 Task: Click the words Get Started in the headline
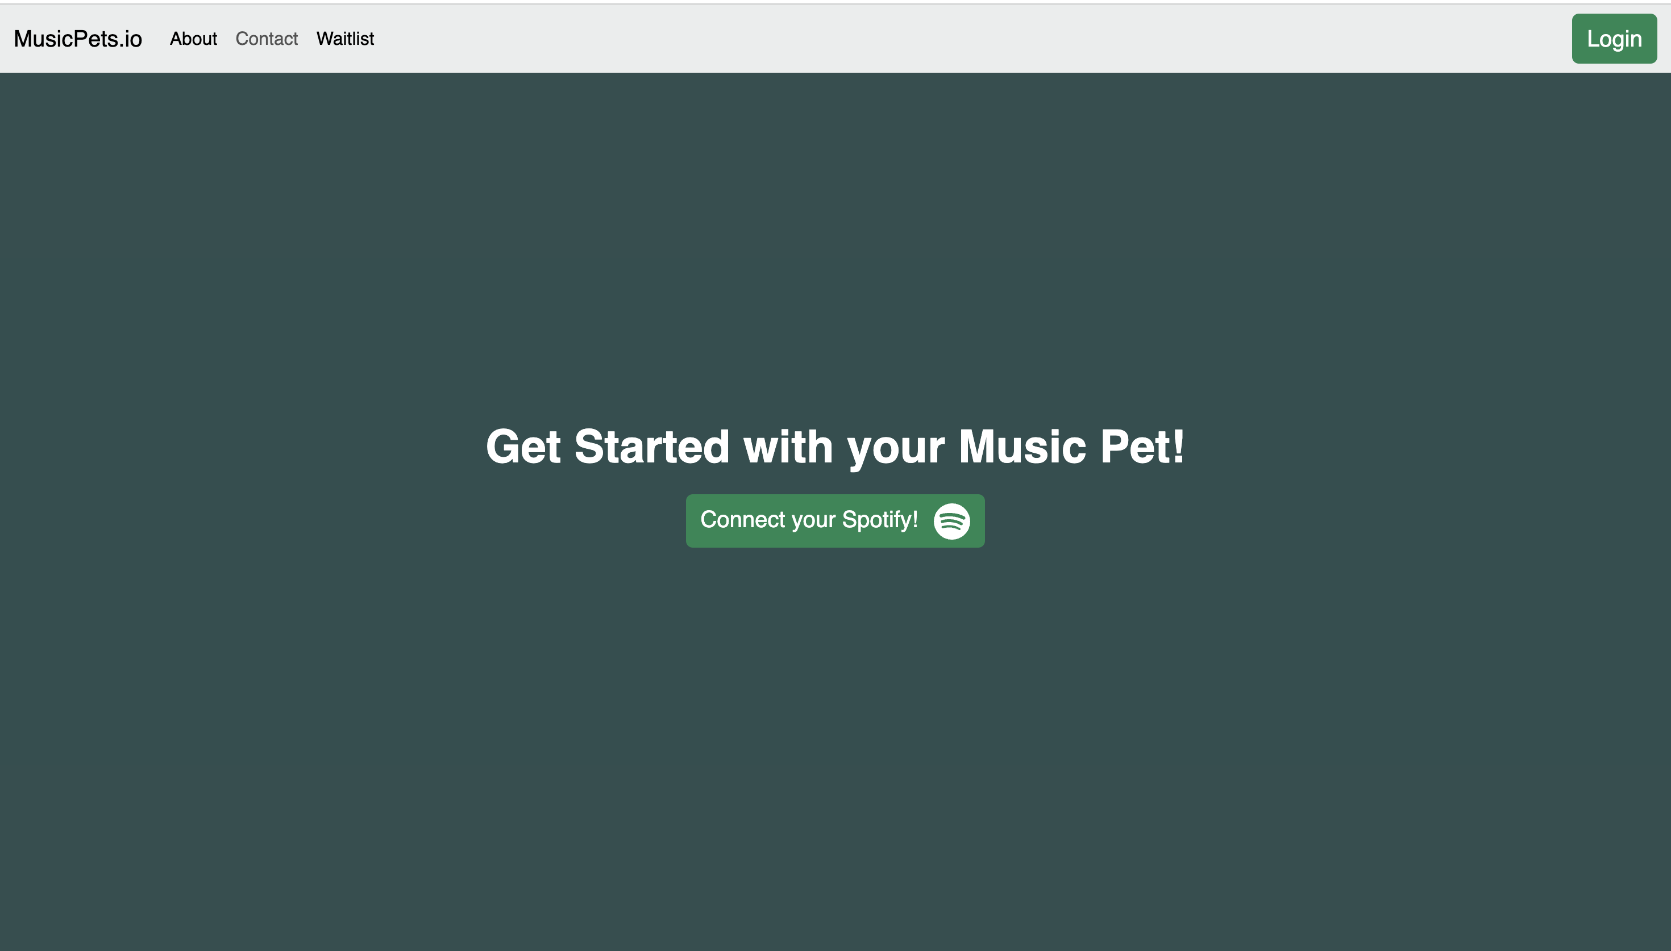[608, 447]
